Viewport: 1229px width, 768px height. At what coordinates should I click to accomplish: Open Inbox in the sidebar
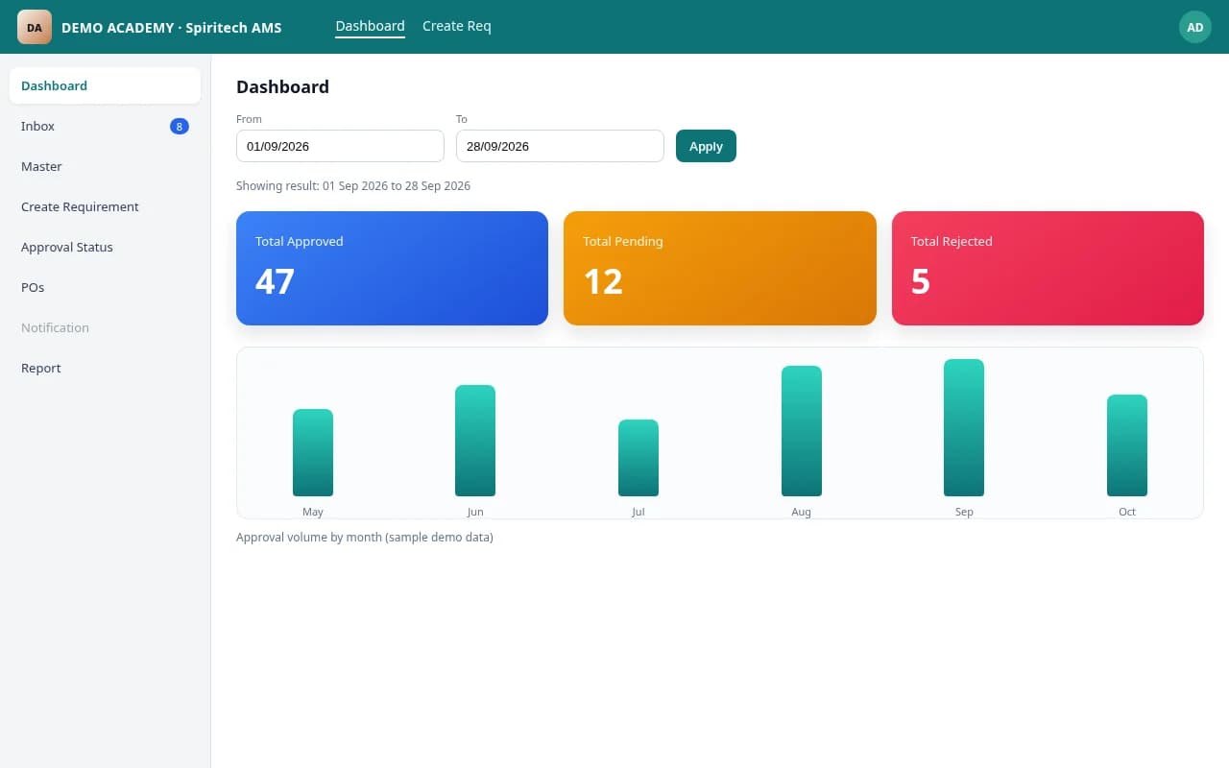105,126
